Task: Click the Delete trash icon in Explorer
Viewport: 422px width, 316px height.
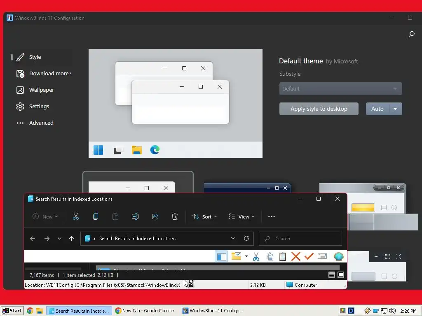Action: coord(175,216)
